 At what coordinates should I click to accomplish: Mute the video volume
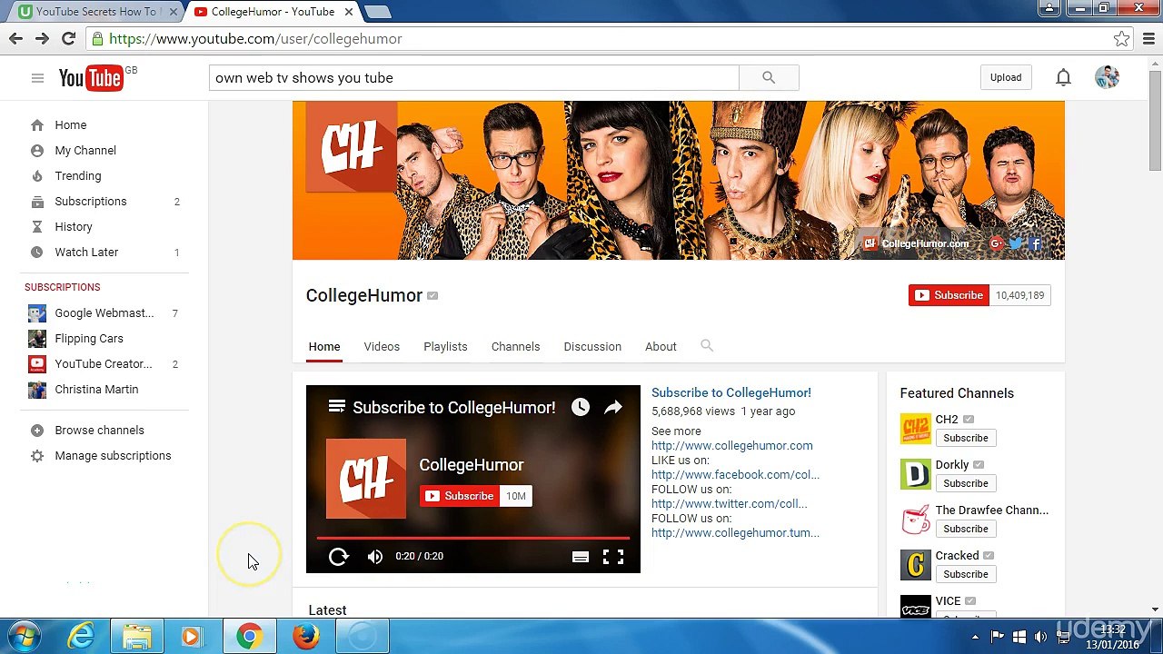pyautogui.click(x=375, y=557)
